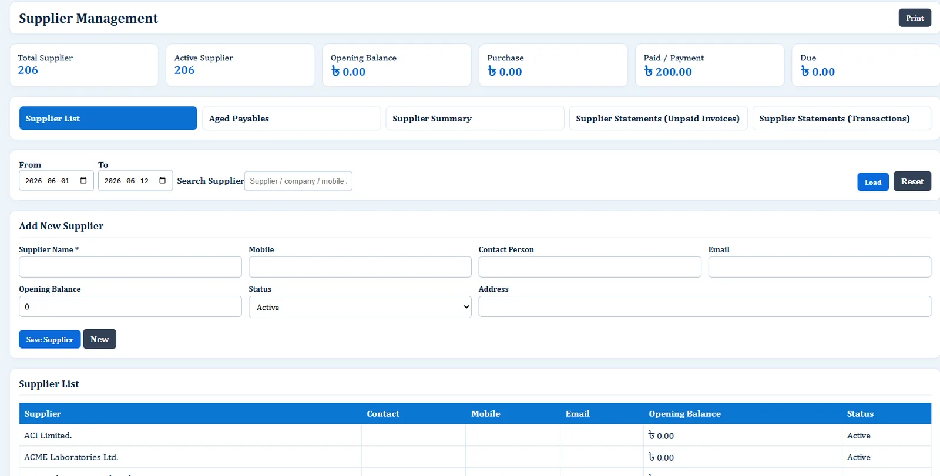Click the Opening Balance input field
The image size is (940, 476).
pyautogui.click(x=130, y=306)
